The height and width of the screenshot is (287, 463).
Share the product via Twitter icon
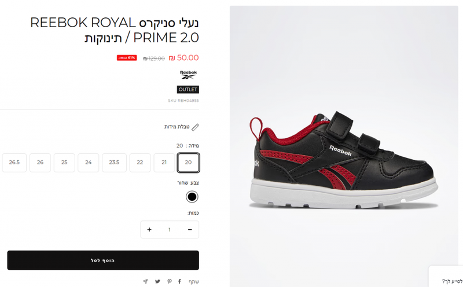[x=157, y=281]
